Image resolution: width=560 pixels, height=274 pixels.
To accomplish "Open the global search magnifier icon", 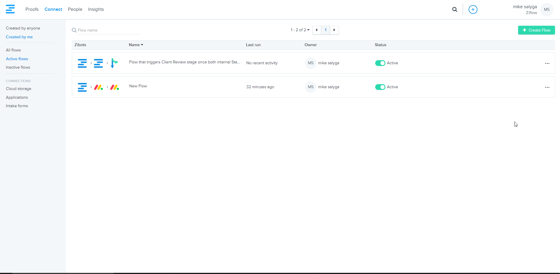I will pyautogui.click(x=455, y=9).
